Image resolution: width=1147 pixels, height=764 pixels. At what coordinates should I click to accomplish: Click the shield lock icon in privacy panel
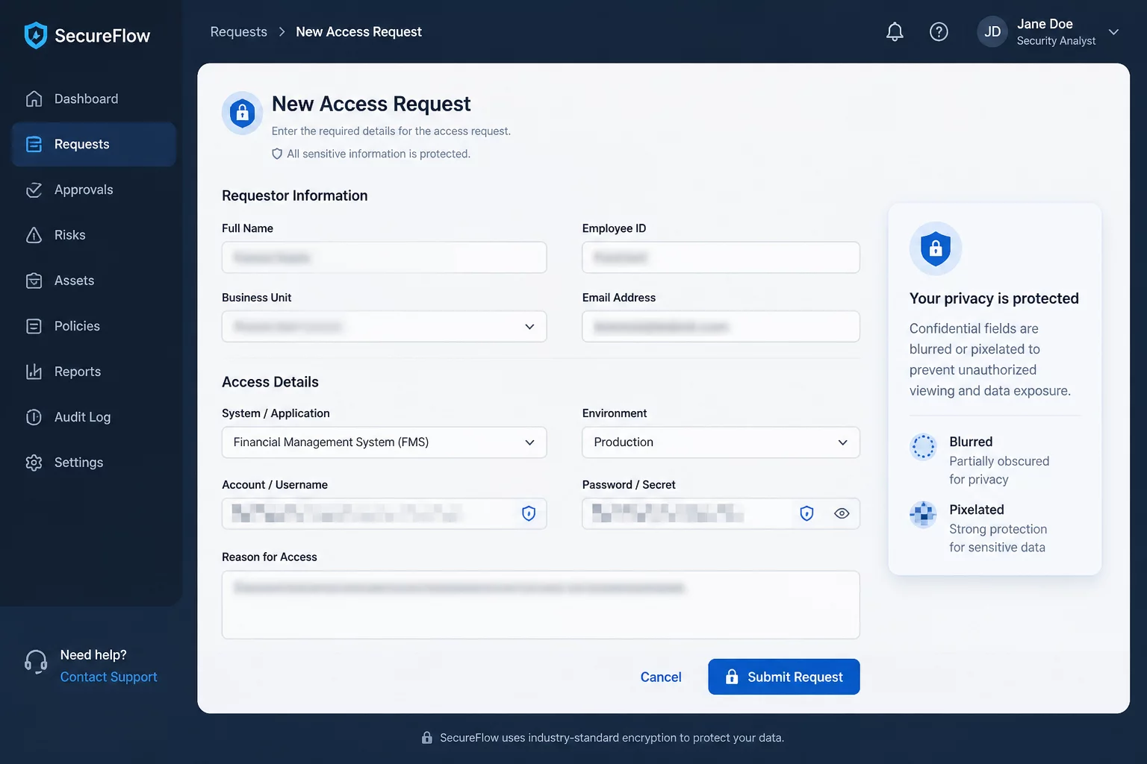(x=936, y=248)
